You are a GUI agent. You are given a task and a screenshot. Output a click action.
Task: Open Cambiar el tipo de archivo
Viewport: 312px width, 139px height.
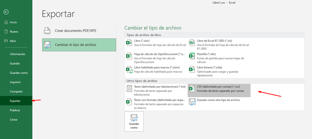click(x=79, y=45)
